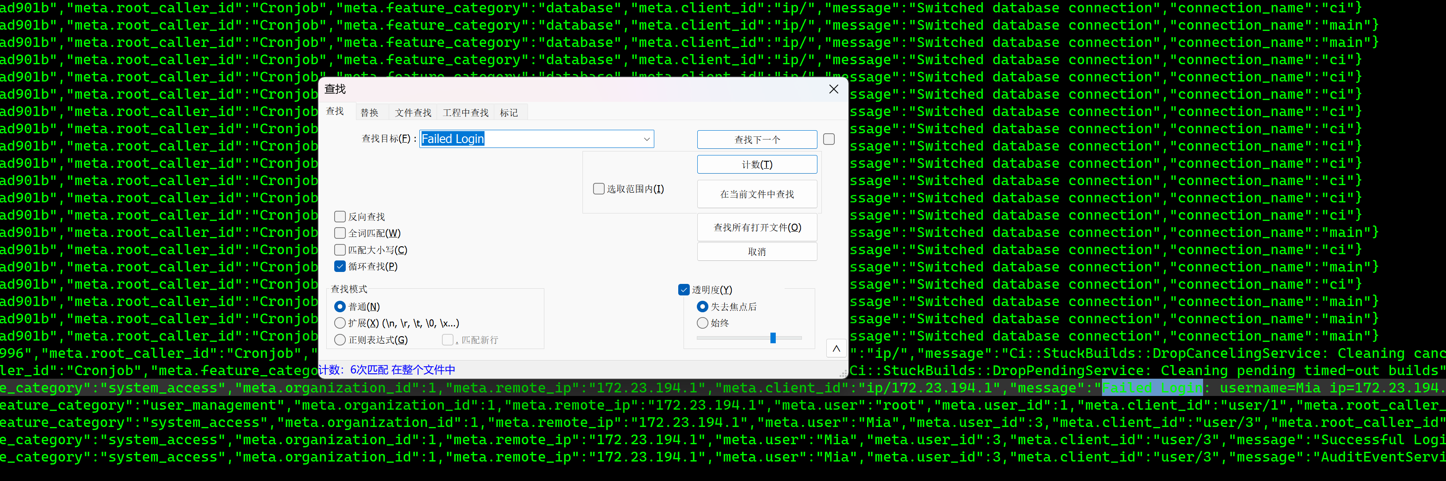The image size is (1446, 481).
Task: Select the 始终 transparency radio option
Action: click(702, 323)
